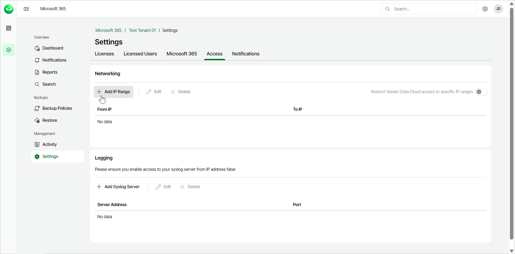Switch to the Licensed Users tab
Viewport: 515px width, 254px height.
click(140, 54)
